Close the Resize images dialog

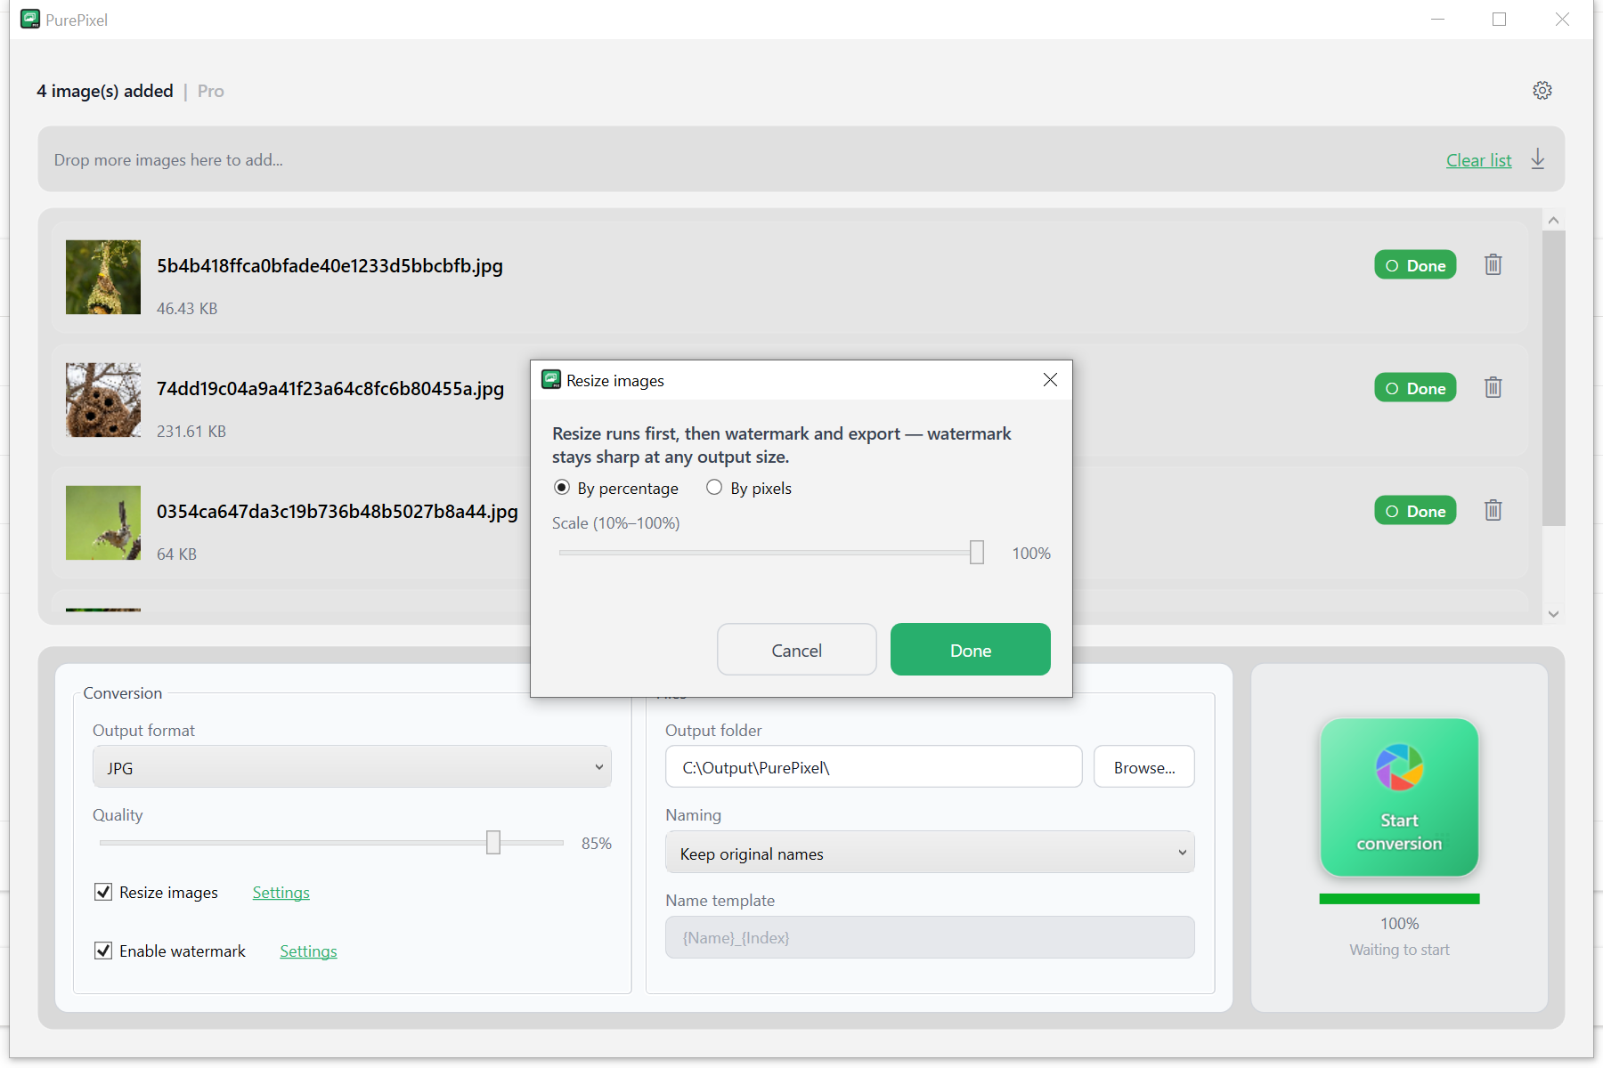(1051, 380)
